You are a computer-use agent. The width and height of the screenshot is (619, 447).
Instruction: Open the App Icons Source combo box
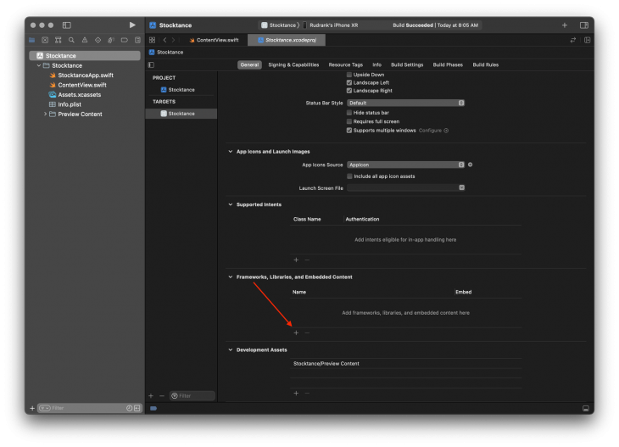click(x=405, y=165)
